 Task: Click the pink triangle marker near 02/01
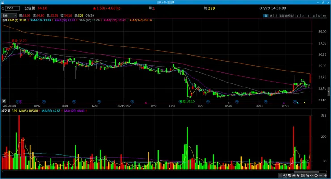coord(146,103)
